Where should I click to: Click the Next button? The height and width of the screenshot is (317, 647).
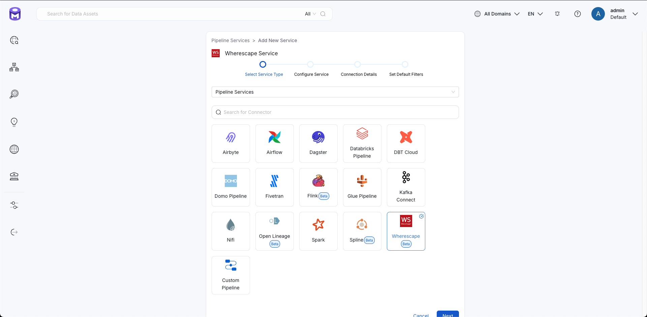click(448, 314)
